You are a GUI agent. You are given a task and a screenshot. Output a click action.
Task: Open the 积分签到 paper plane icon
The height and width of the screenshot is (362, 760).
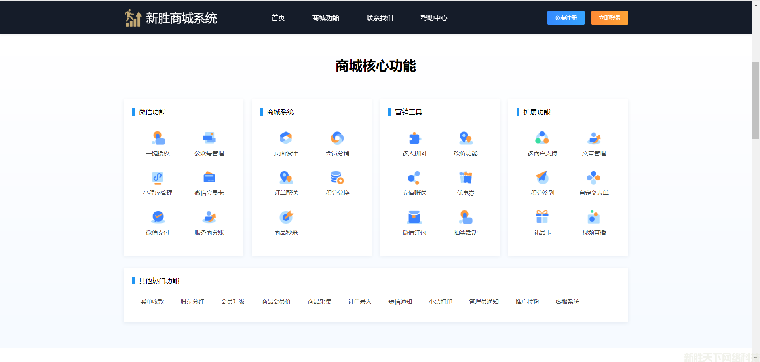pos(542,178)
